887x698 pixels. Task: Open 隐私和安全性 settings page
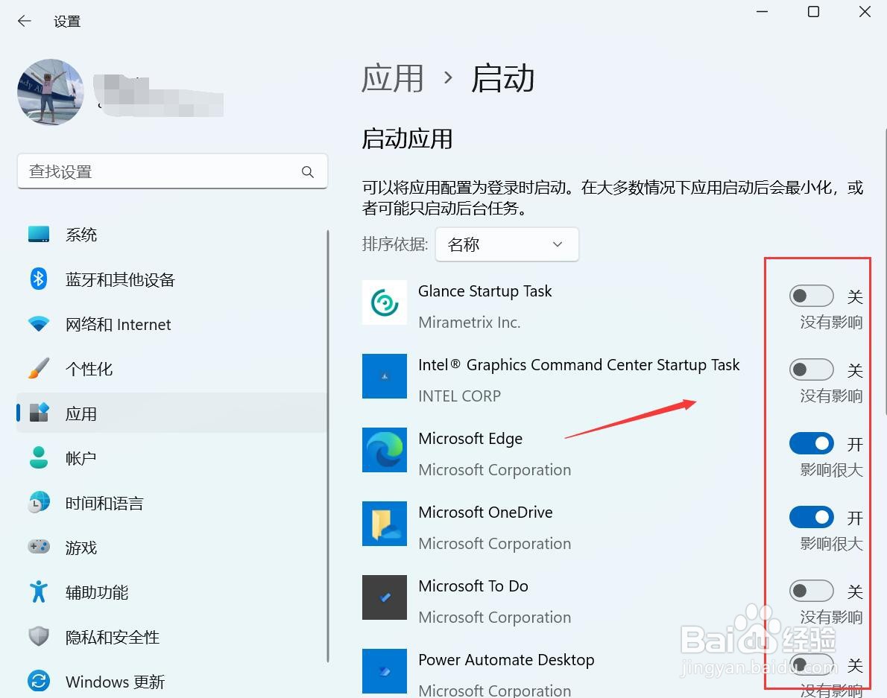pyautogui.click(x=171, y=636)
